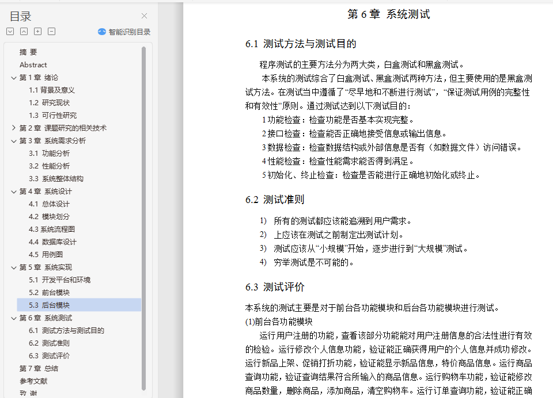Click the line 2接口检查 in document
Viewport: 553px width, 398px height.
354,134
